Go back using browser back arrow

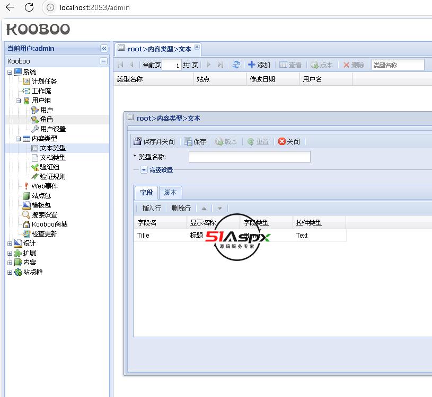pos(10,7)
